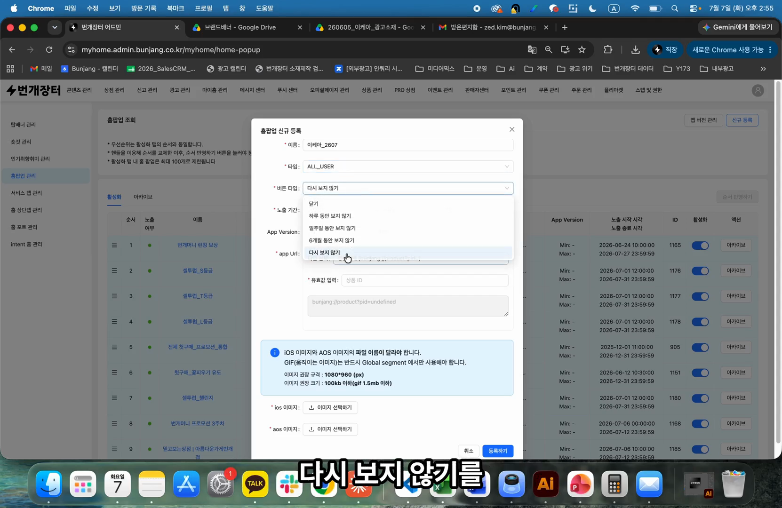This screenshot has width=782, height=508.
Task: Close the 홈팝업 신규 등록 dialog
Action: (x=512, y=129)
